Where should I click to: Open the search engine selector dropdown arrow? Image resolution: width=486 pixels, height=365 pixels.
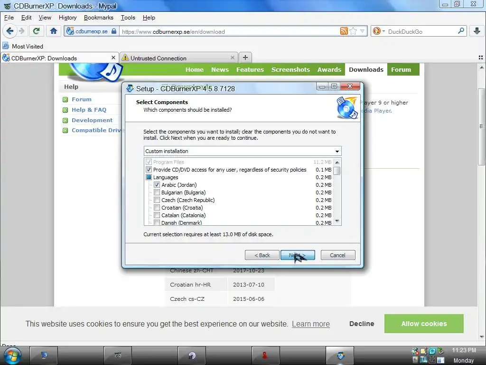[383, 31]
